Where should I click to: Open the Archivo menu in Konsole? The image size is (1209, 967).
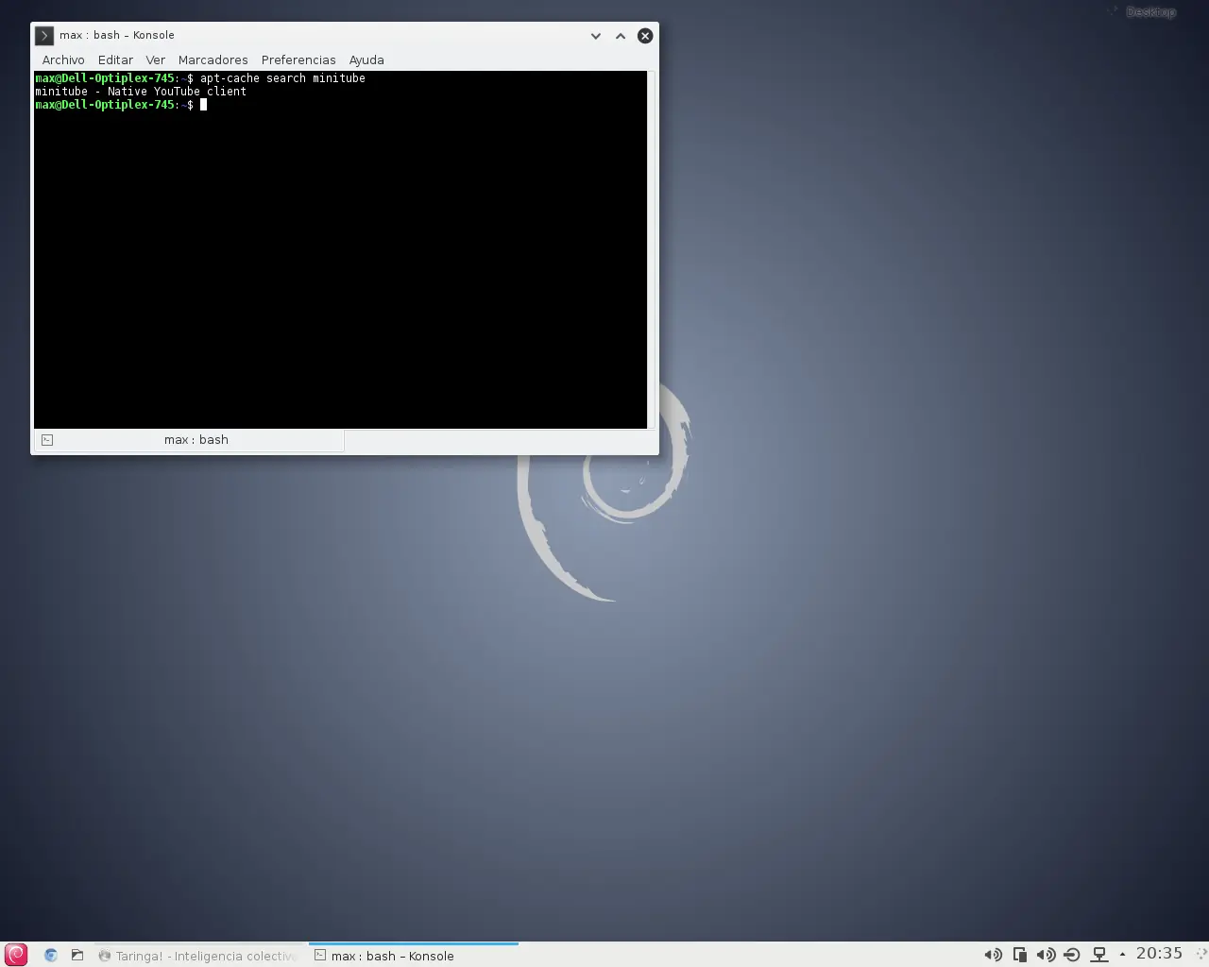click(63, 59)
